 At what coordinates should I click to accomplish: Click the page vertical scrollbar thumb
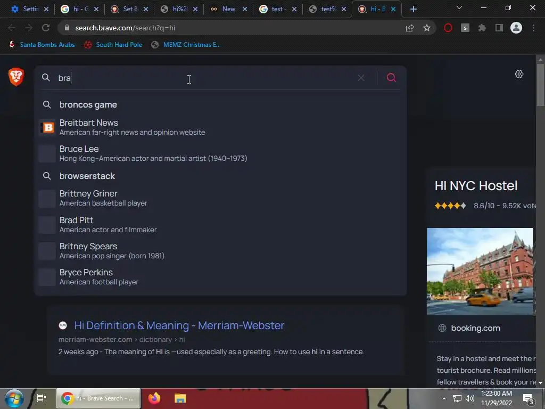540,85
